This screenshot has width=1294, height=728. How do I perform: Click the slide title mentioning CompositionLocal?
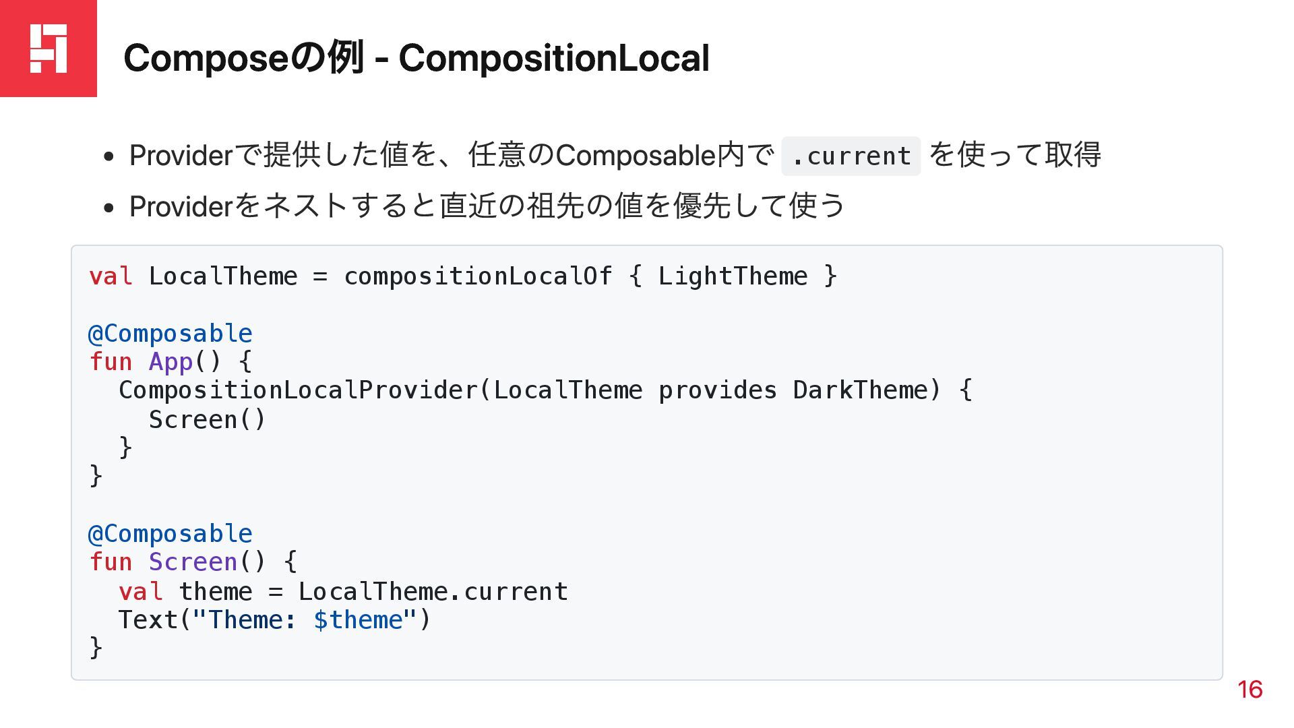(416, 58)
